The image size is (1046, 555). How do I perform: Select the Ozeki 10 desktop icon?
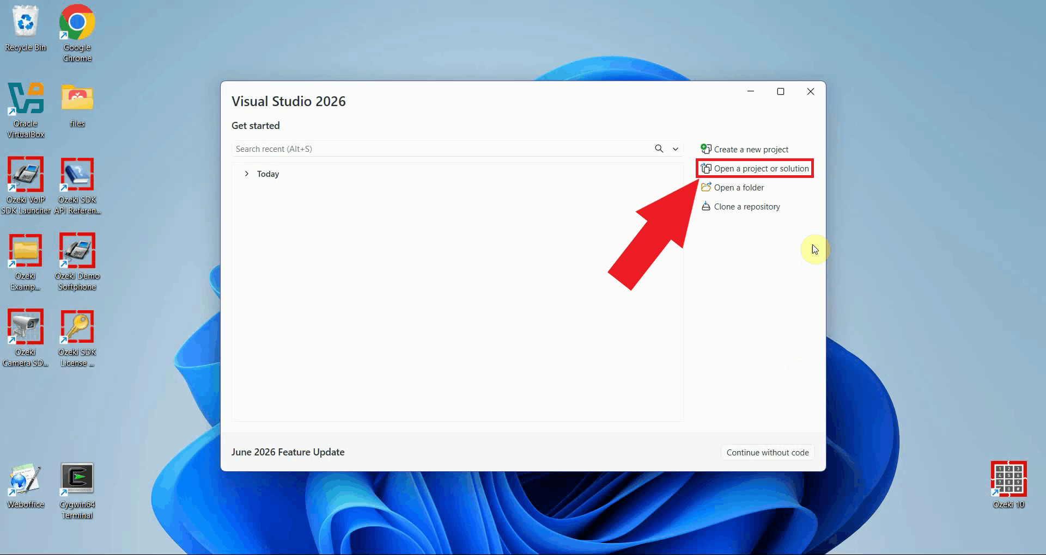(1009, 485)
